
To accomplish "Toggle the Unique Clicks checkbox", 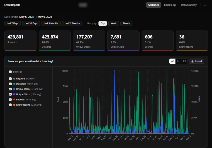I will [x=10, y=94].
